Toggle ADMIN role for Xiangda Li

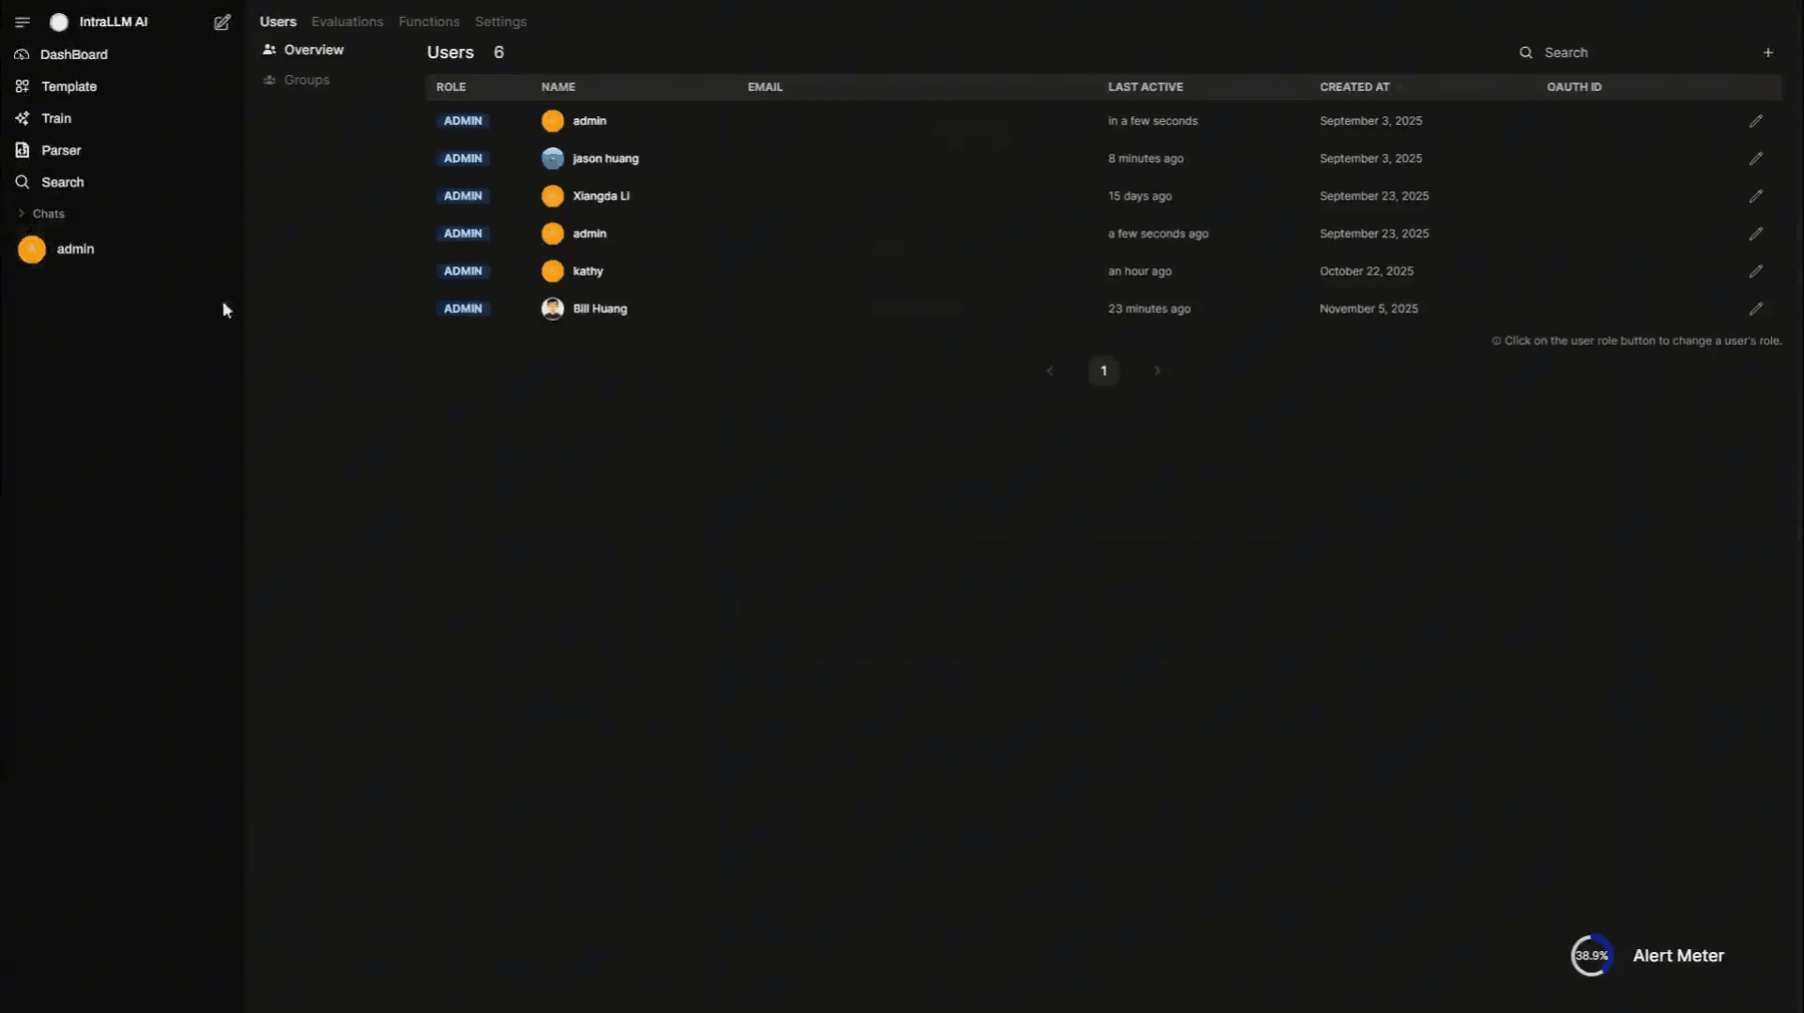click(x=463, y=196)
